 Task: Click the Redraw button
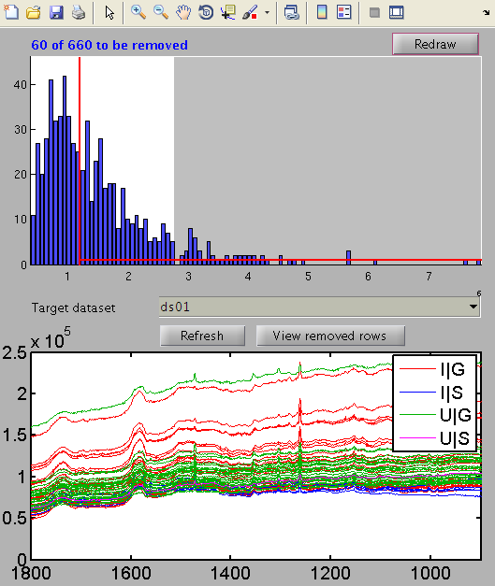(x=435, y=44)
